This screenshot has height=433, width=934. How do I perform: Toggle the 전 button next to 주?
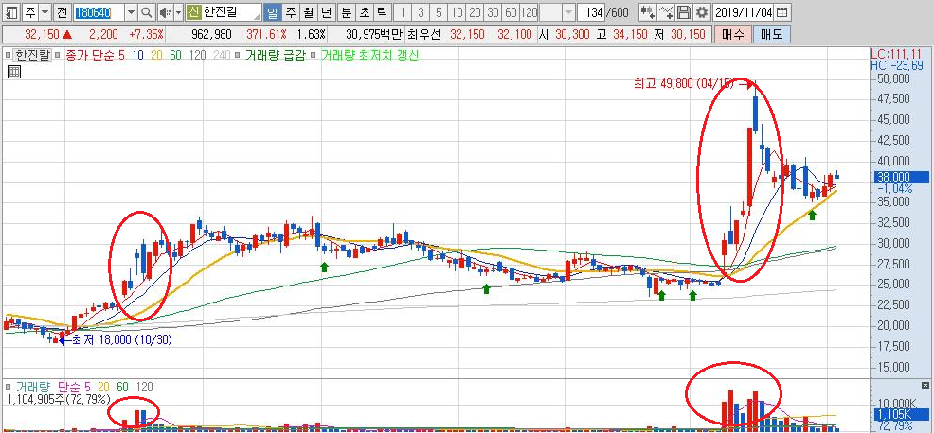click(62, 12)
